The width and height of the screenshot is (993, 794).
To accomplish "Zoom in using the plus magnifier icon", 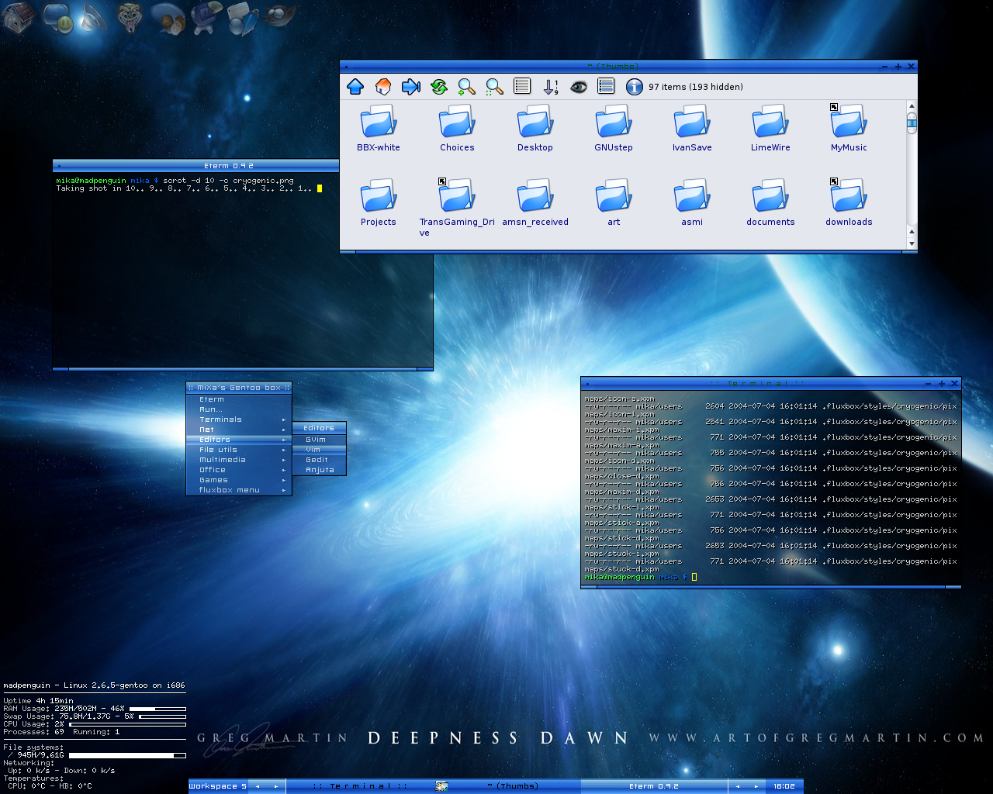I will coord(466,87).
